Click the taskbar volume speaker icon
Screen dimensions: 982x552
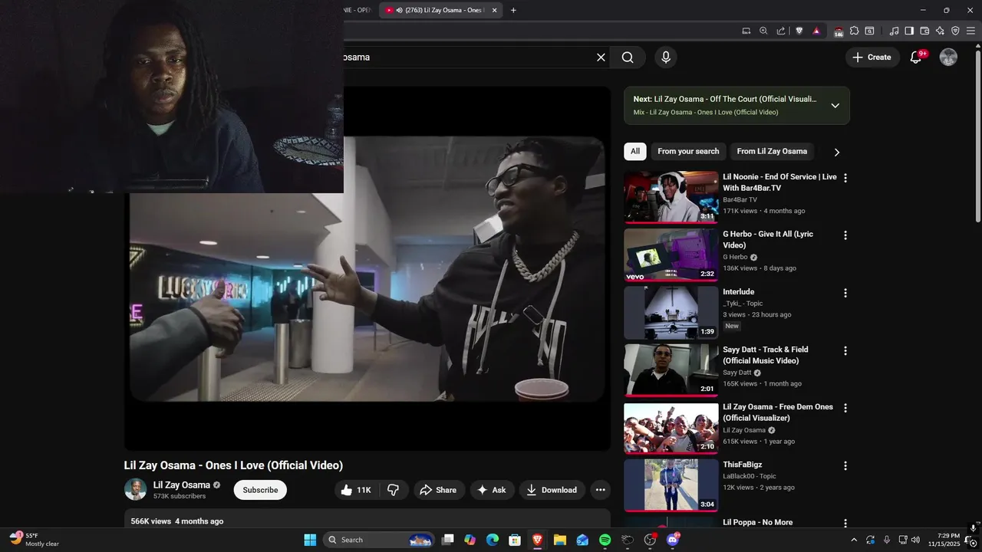coord(915,540)
